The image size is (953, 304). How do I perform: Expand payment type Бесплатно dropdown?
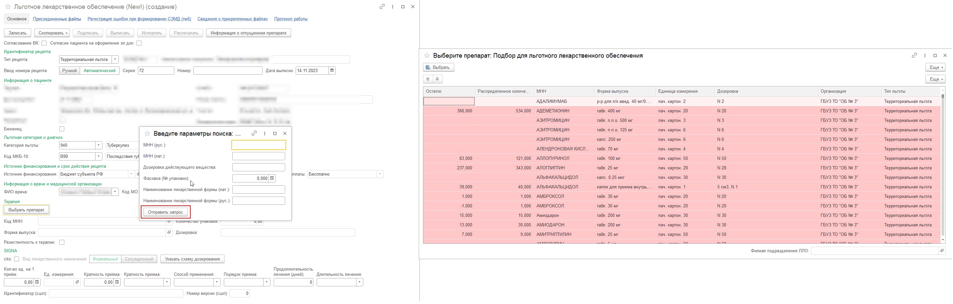click(x=380, y=174)
